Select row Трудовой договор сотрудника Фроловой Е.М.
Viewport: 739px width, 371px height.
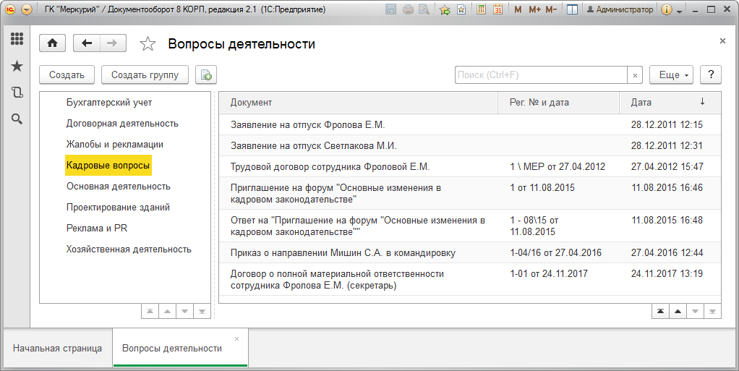coord(470,166)
